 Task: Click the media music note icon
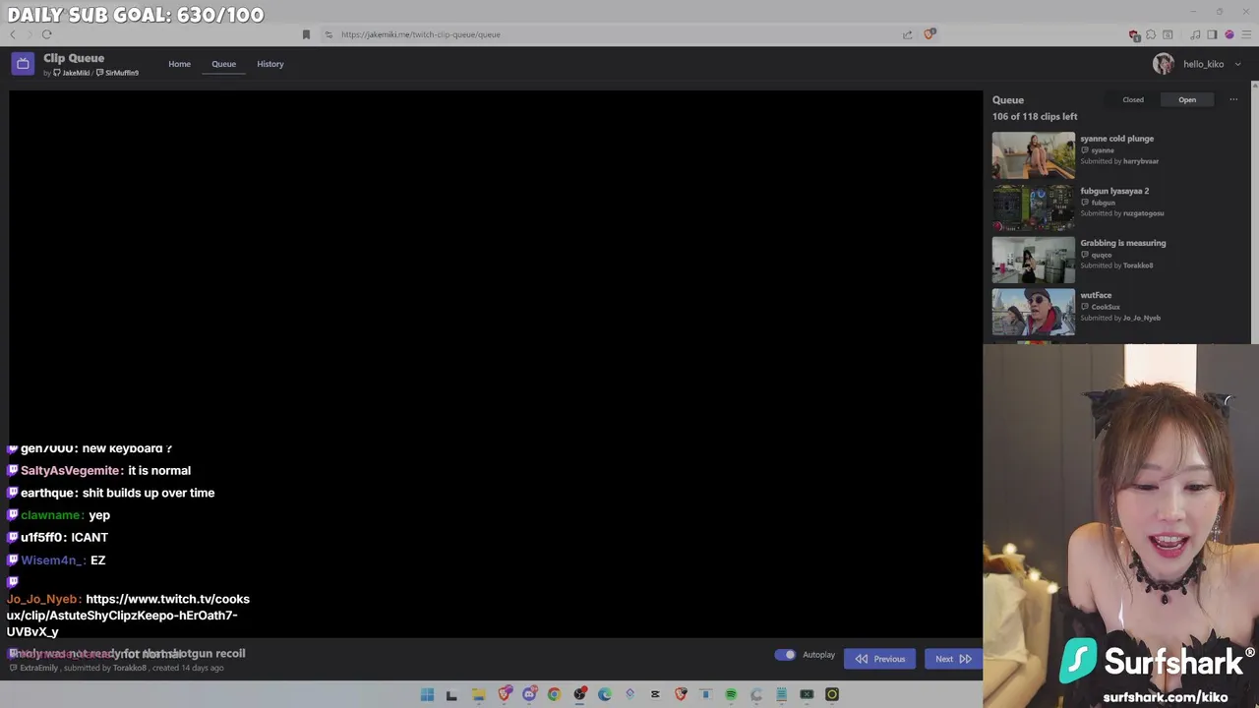pyautogui.click(x=1195, y=34)
